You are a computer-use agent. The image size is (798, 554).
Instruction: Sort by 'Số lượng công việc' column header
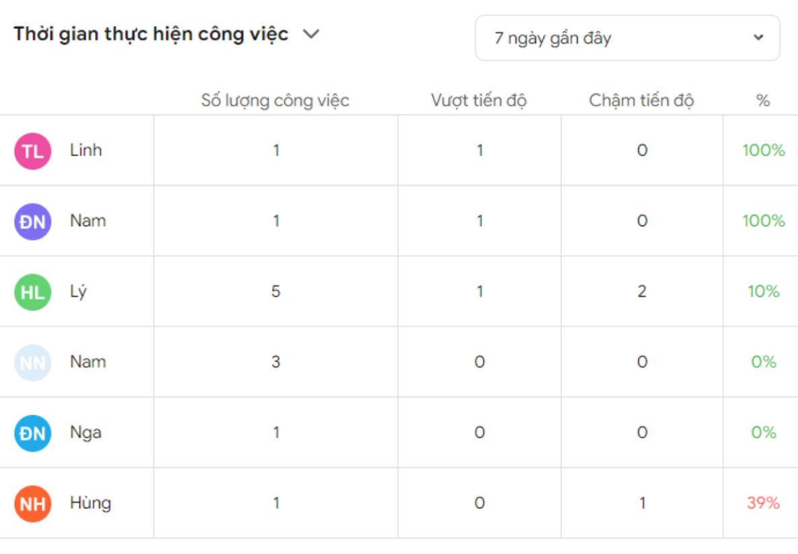pos(275,100)
